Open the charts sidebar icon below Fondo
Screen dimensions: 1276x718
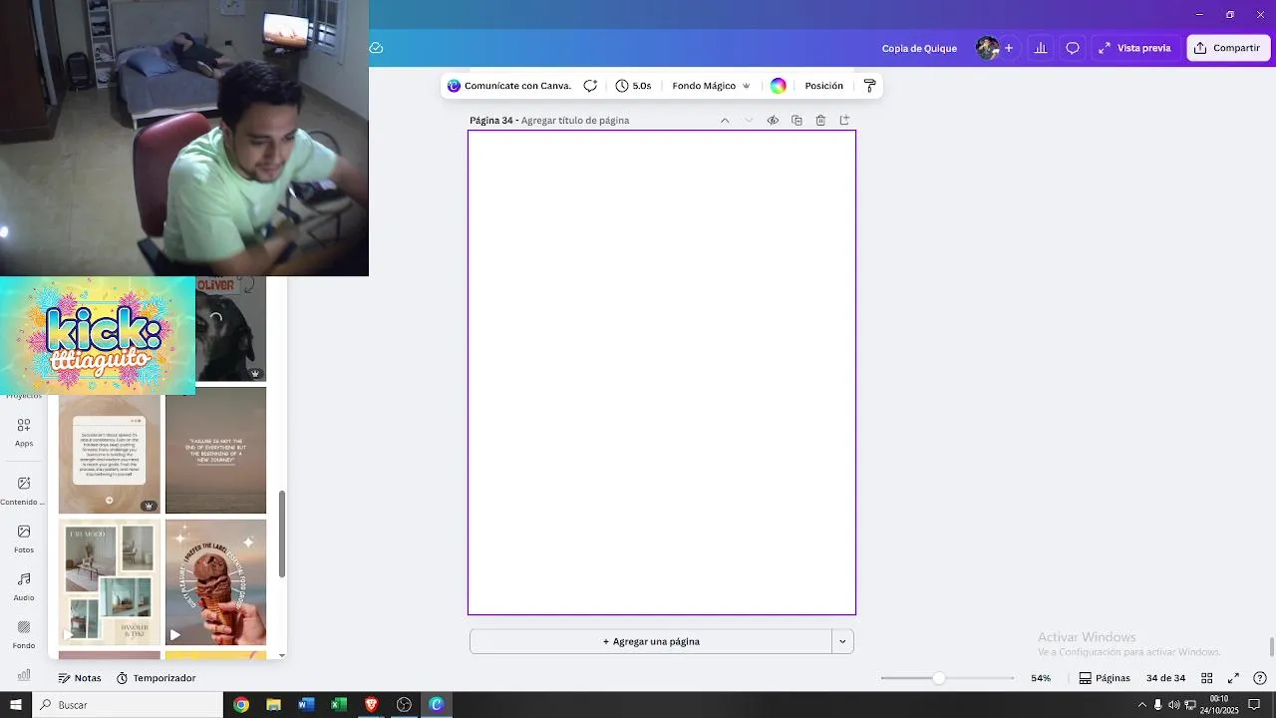click(24, 674)
